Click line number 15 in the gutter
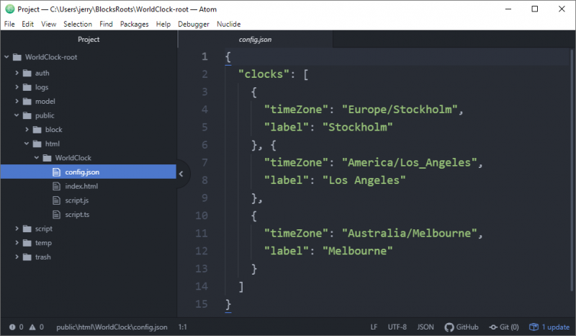Viewport: 576px width, 336px height. point(202,304)
